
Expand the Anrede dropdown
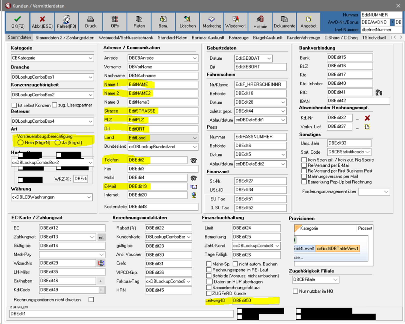point(194,58)
